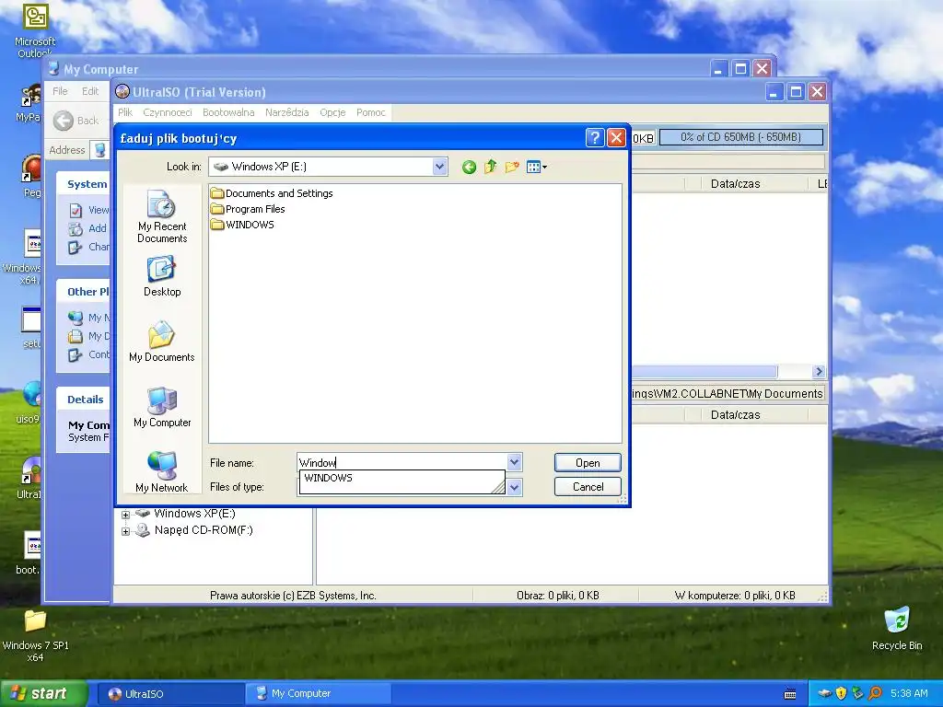Expand the Files of type dropdown arrow
The image size is (943, 707).
pyautogui.click(x=514, y=487)
